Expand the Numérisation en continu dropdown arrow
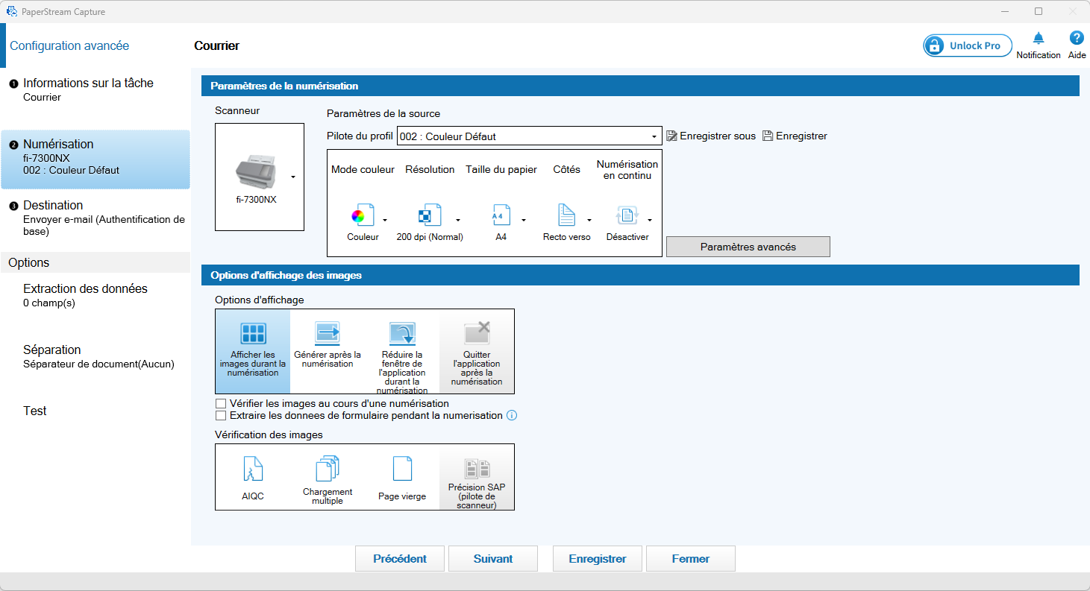 tap(650, 220)
